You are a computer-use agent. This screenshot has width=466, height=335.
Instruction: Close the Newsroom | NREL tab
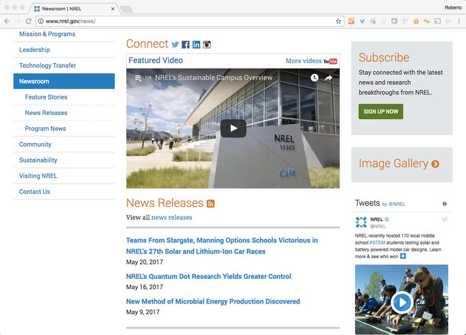pyautogui.click(x=112, y=9)
